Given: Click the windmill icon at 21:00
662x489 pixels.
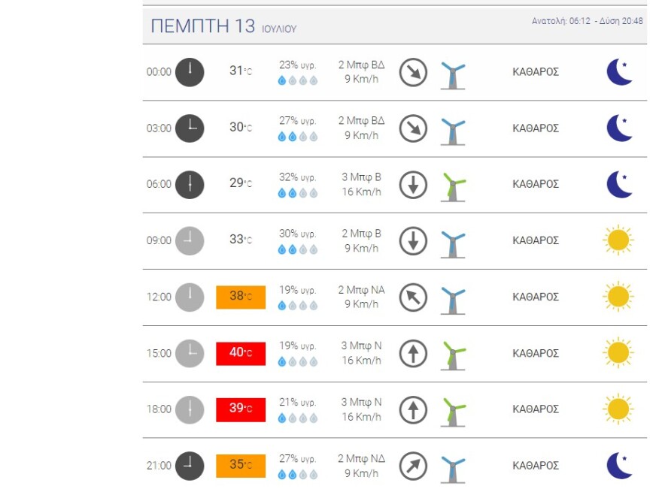Looking at the screenshot, I should (x=453, y=467).
